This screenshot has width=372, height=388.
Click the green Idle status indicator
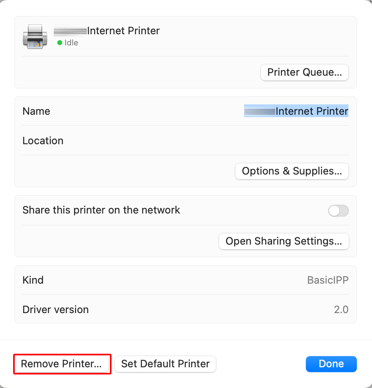(x=59, y=43)
